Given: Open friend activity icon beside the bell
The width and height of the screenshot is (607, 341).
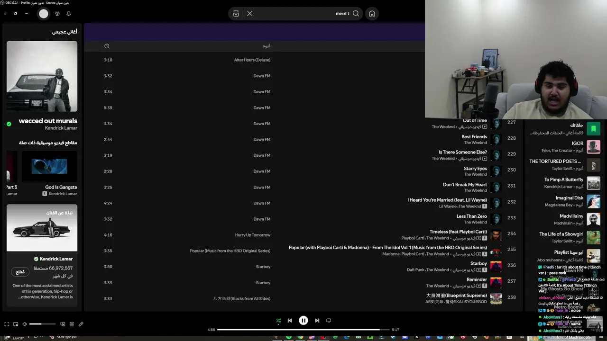Looking at the screenshot, I should (57, 14).
